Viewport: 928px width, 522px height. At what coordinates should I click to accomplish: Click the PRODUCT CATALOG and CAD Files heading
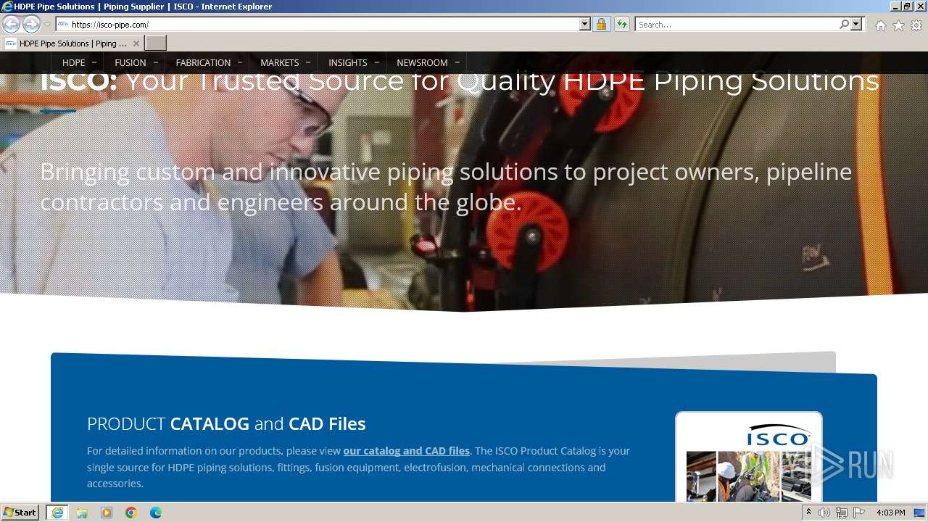tap(226, 423)
